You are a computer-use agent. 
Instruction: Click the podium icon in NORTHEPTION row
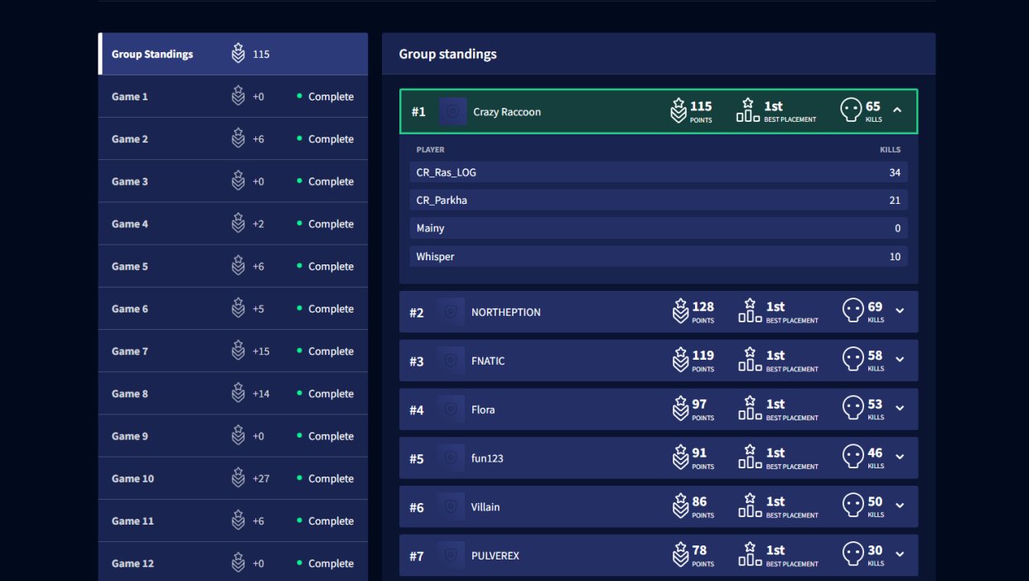750,311
